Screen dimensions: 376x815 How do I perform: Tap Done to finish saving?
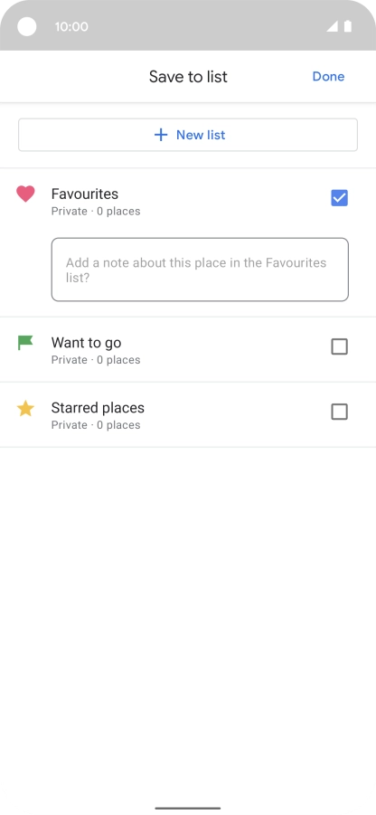tap(328, 76)
